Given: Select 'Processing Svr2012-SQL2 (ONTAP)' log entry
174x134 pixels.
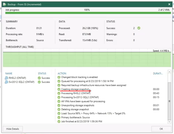Looking at the screenshot, I should pyautogui.click(x=80, y=97).
